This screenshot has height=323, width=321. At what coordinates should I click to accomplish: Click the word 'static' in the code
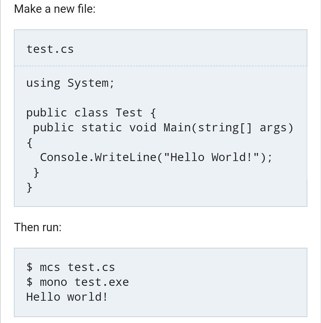[102, 127]
